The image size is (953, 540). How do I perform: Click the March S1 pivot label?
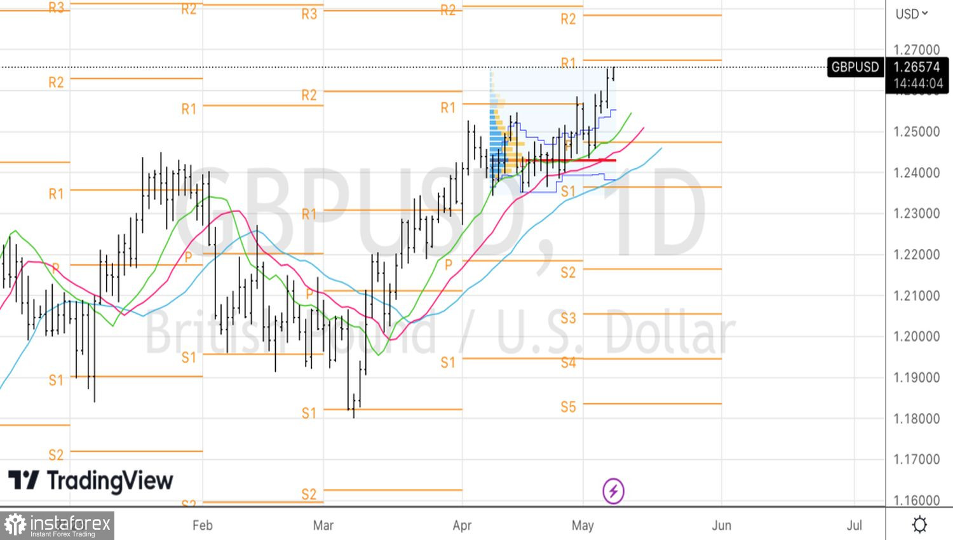[x=308, y=413]
